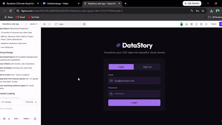Click the DataStory title heading
The image size is (222, 125).
137,46
